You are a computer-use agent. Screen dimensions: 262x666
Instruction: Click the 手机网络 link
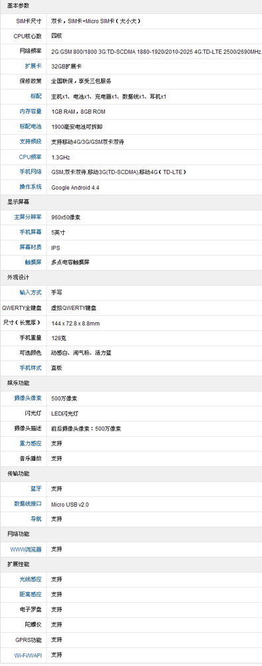click(x=31, y=172)
